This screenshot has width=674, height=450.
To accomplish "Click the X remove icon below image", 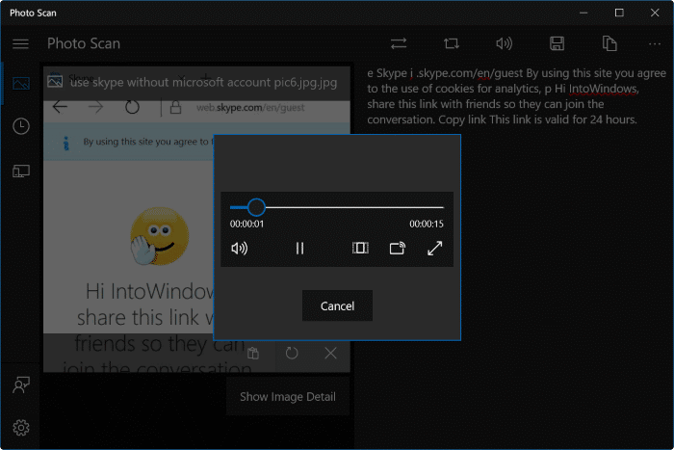I will click(x=330, y=354).
